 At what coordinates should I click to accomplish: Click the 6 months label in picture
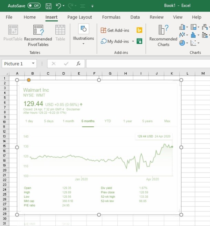(88, 121)
